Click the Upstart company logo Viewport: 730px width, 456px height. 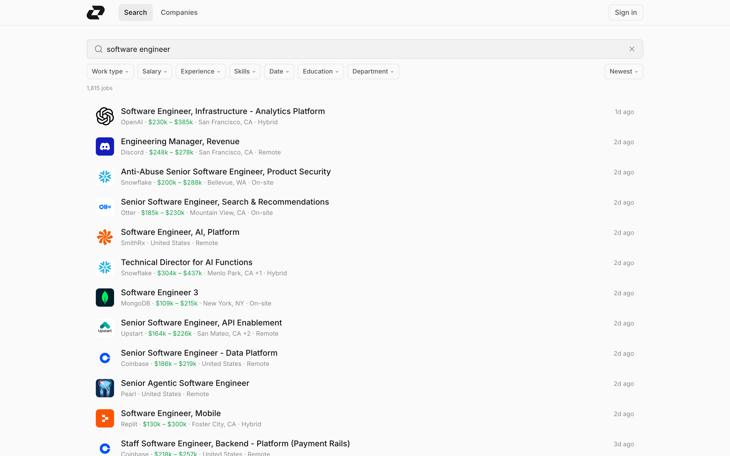[x=105, y=327]
